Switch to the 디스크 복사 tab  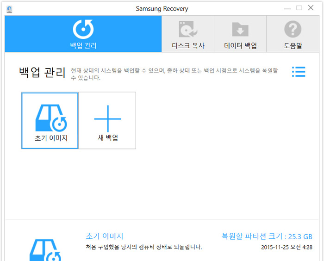pos(188,34)
